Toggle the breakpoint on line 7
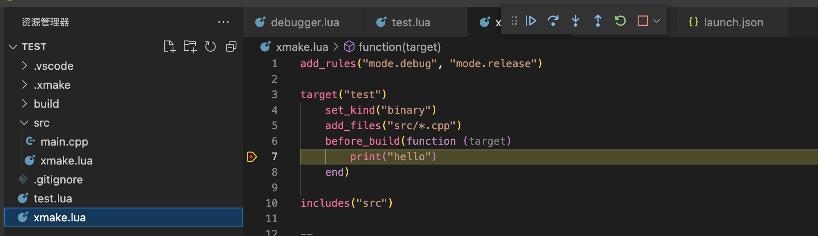Image resolution: width=818 pixels, height=236 pixels. 252,157
